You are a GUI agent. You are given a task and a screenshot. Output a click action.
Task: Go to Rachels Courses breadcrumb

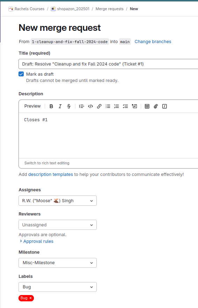pos(29,9)
